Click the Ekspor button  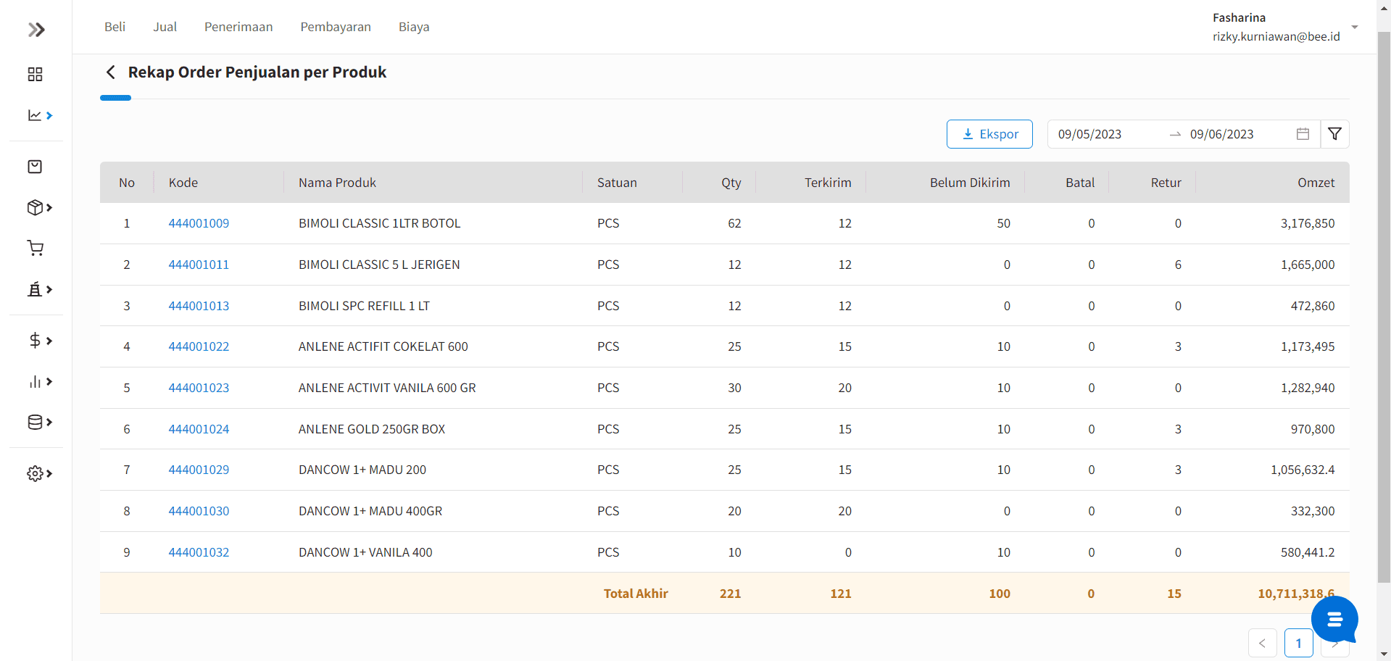click(x=989, y=134)
